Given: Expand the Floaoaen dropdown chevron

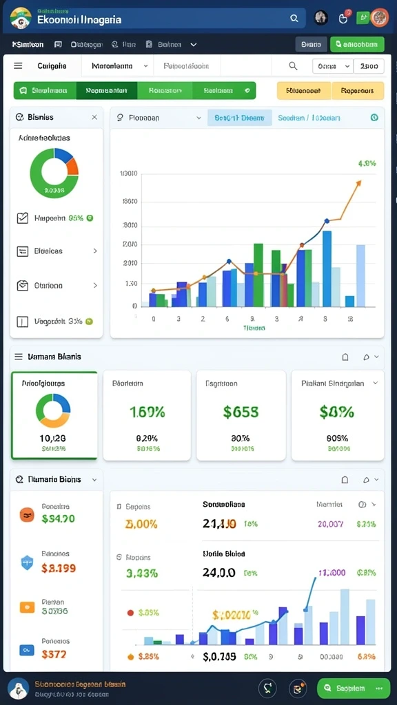Looking at the screenshot, I should (x=198, y=118).
